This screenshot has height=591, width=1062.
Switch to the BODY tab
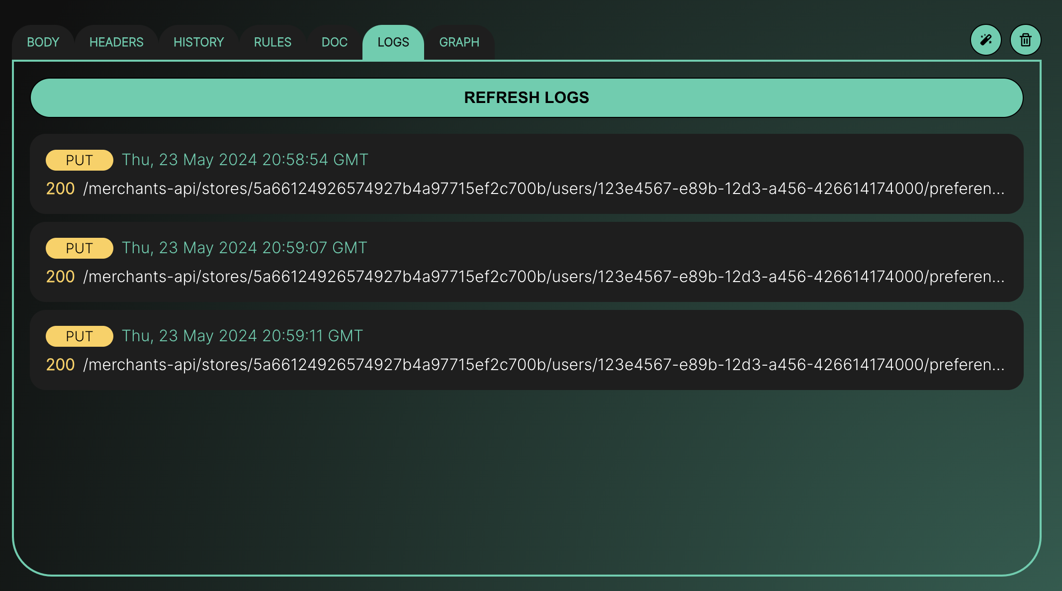tap(43, 42)
